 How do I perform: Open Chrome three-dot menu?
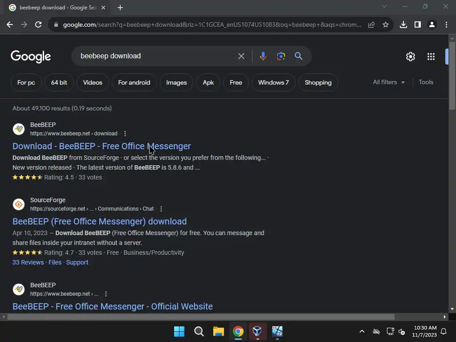tap(446, 25)
